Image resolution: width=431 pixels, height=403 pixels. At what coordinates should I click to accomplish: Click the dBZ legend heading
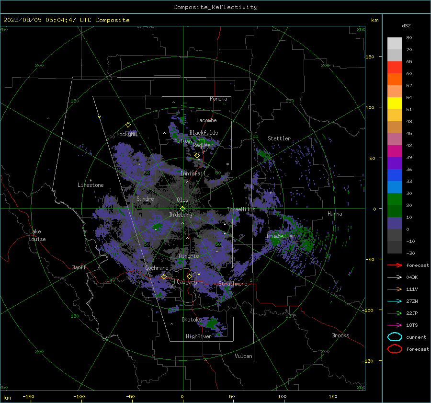pos(406,25)
